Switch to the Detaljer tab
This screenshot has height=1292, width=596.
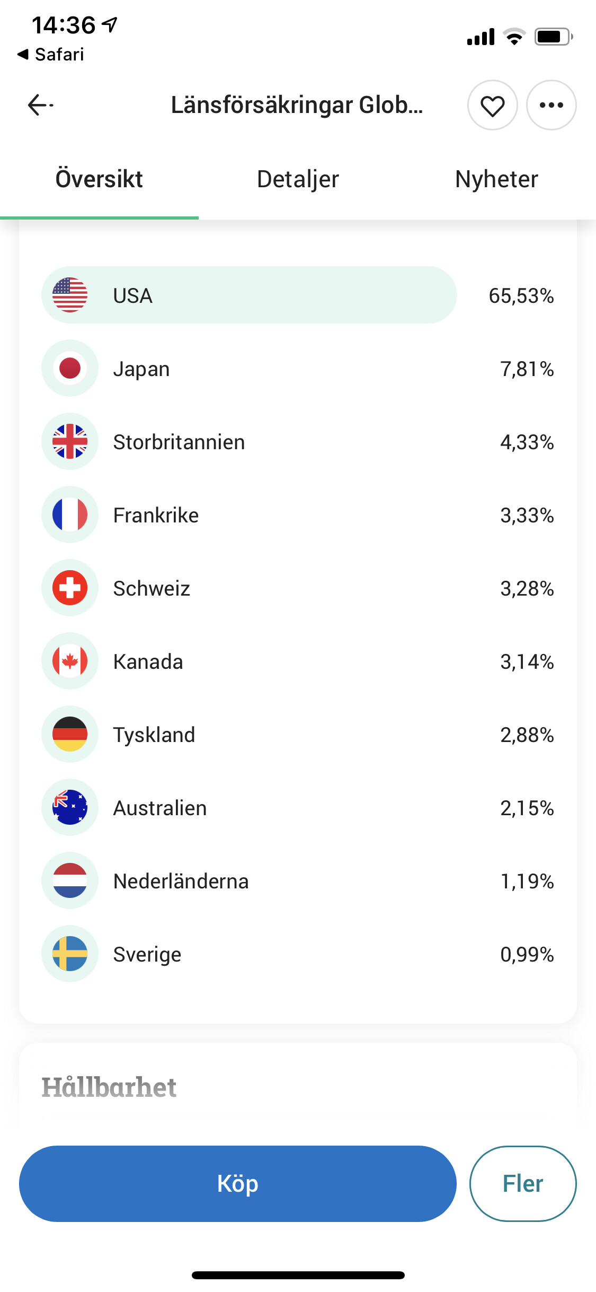pyautogui.click(x=298, y=179)
